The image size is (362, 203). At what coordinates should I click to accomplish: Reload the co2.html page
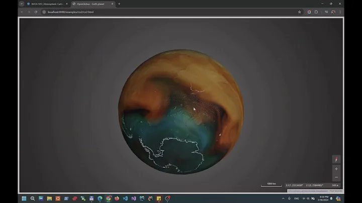pyautogui.click(x=36, y=12)
